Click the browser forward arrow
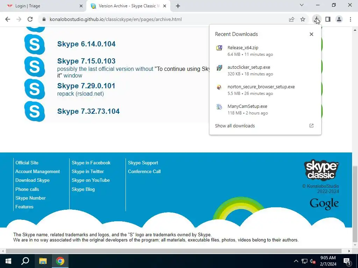 coord(19,20)
